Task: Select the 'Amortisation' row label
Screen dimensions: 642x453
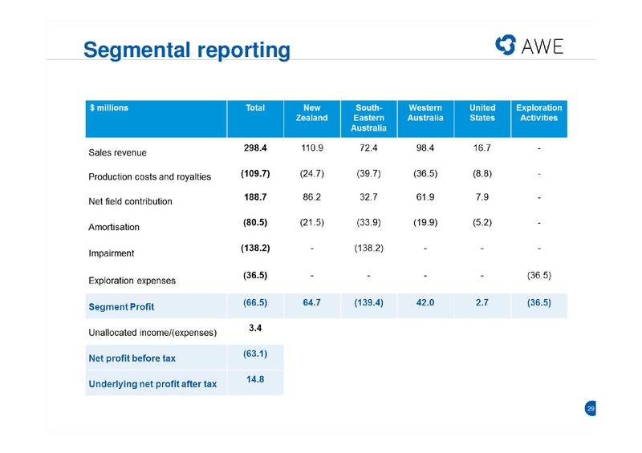Action: 114,227
